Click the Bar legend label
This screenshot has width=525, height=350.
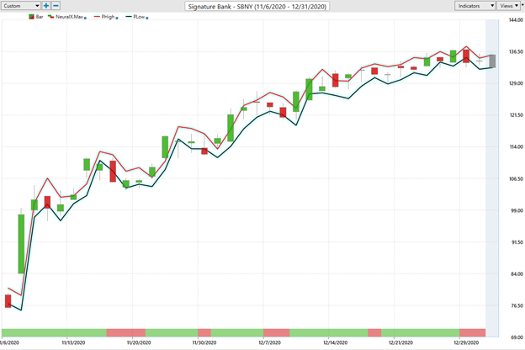point(40,17)
